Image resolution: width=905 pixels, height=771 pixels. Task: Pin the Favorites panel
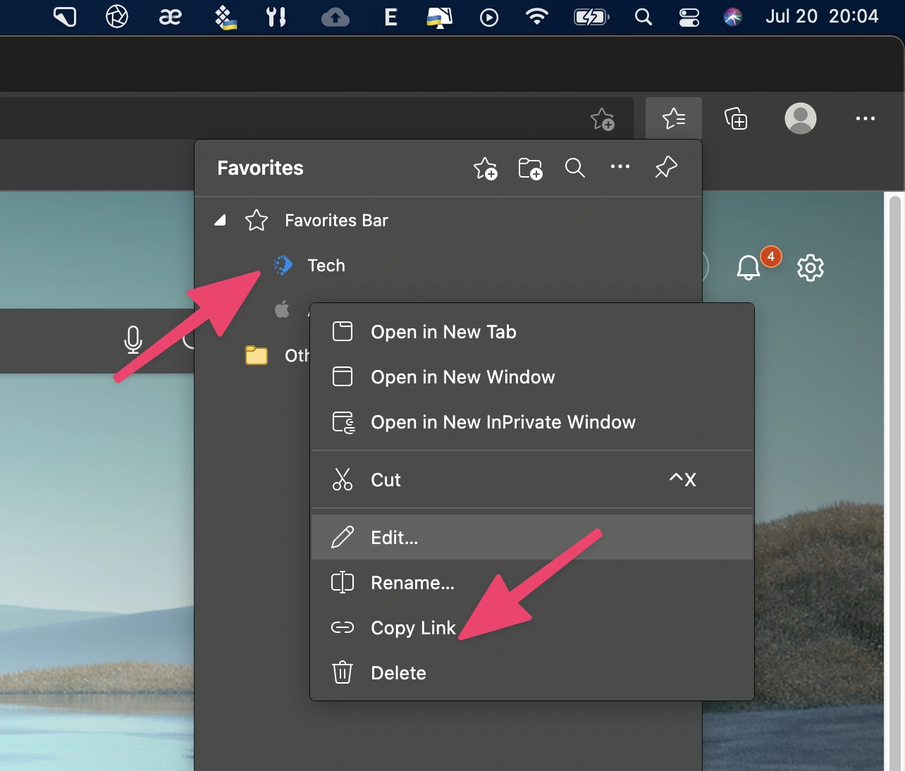[x=665, y=168]
